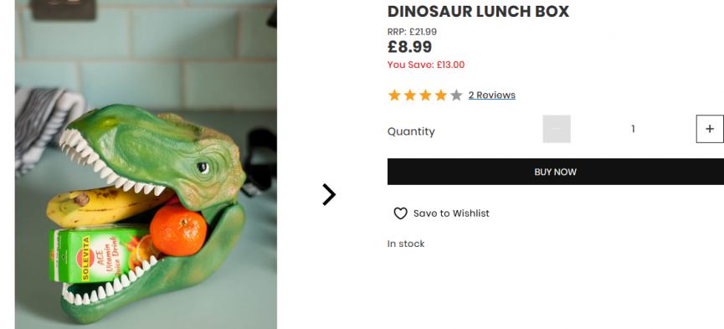Viewport: 724px width, 329px height.
Task: Open the dinosaur lunch box product photo
Action: [x=146, y=164]
